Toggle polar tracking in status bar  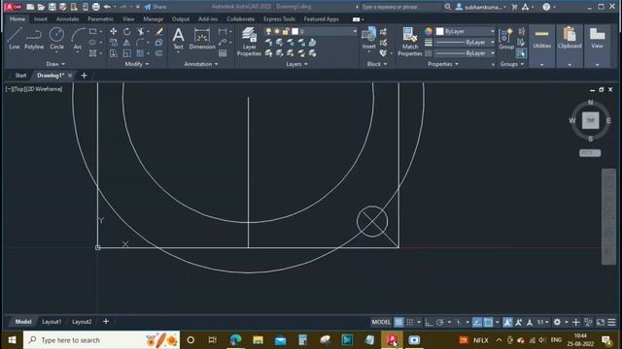440,322
